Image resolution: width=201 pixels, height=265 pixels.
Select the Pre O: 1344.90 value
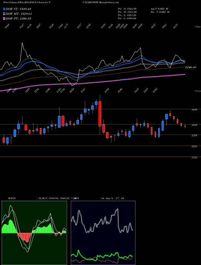[x=127, y=9]
